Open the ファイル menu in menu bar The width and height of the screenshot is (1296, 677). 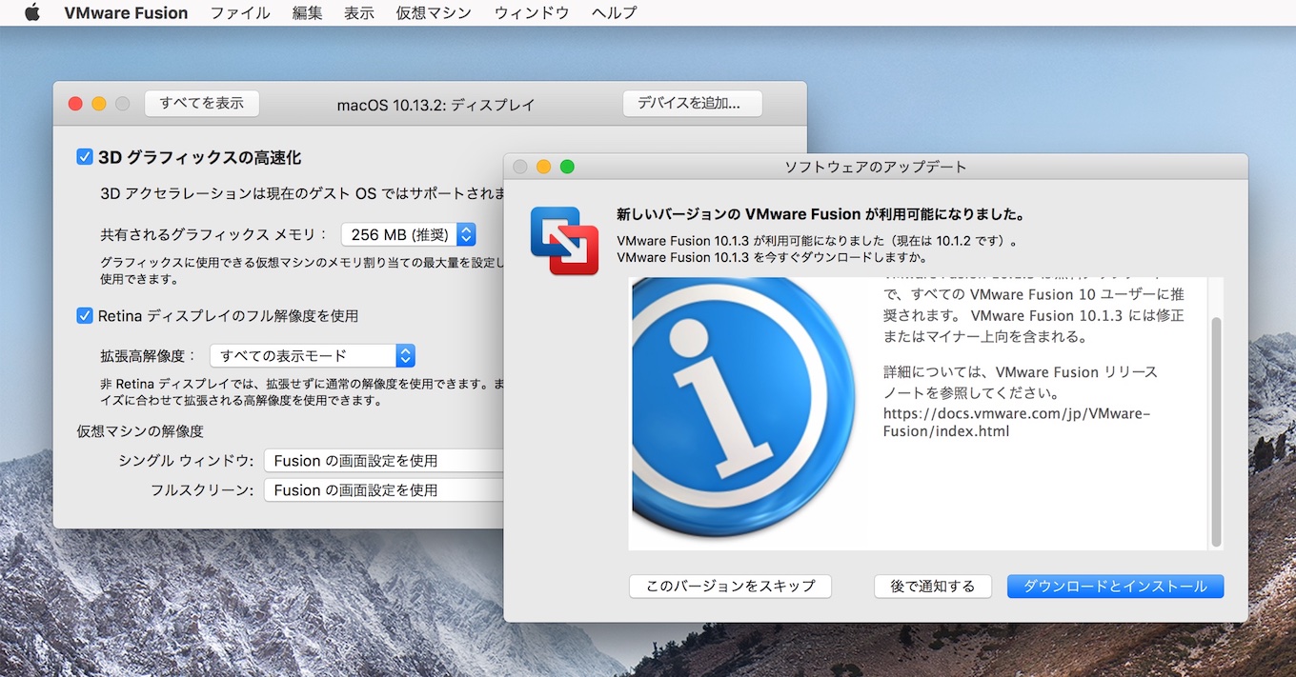point(240,12)
